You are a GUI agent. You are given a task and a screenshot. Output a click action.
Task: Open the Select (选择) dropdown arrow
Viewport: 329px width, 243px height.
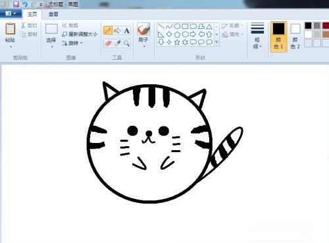(x=52, y=47)
